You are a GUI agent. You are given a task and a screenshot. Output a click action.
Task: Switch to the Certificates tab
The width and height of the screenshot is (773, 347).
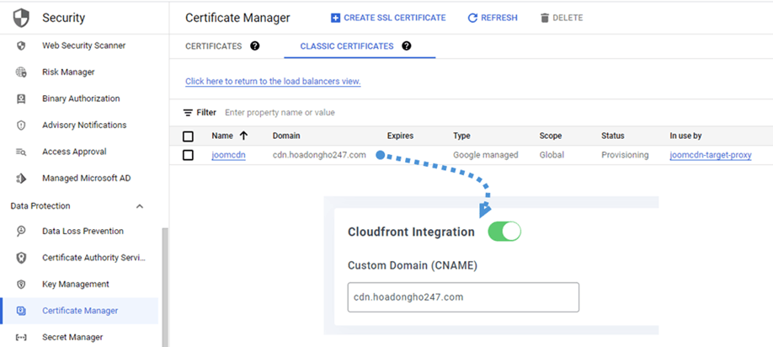tap(213, 46)
